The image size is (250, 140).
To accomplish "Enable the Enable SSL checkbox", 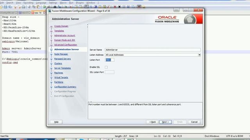I will coord(106,67).
